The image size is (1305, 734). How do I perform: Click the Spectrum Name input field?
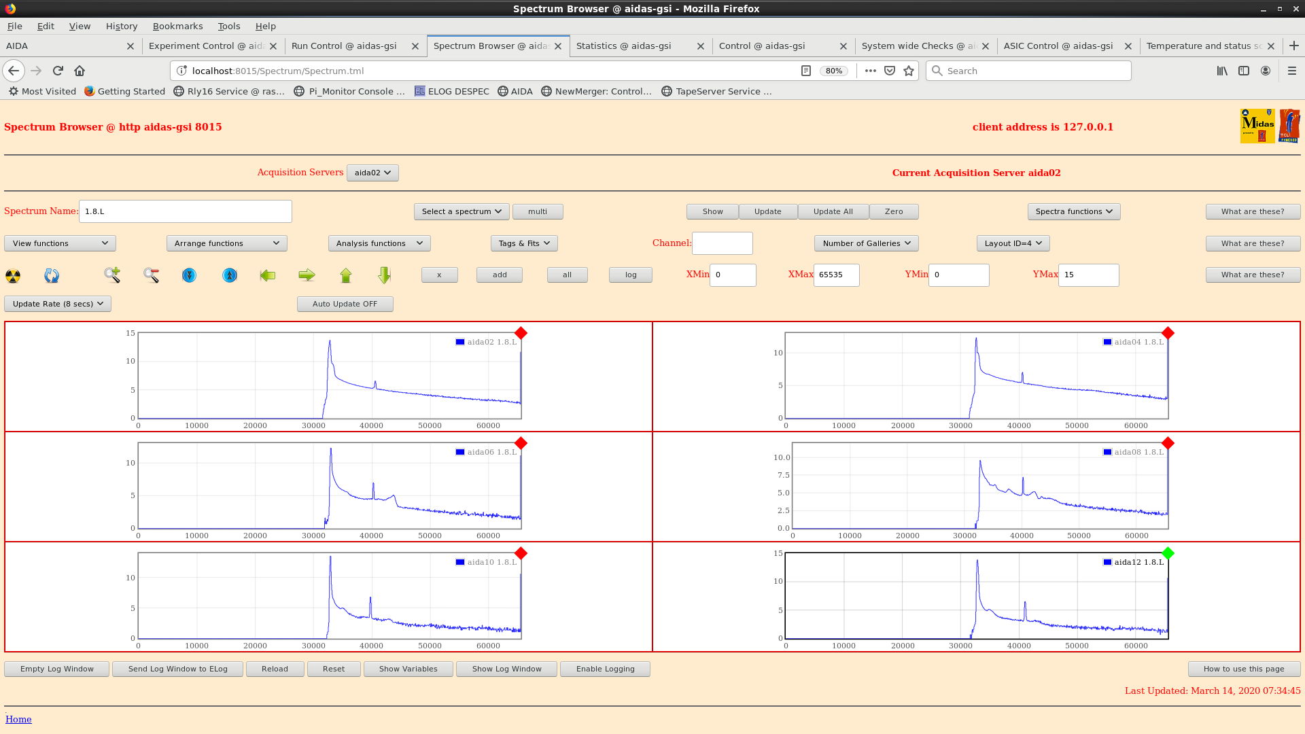(185, 211)
